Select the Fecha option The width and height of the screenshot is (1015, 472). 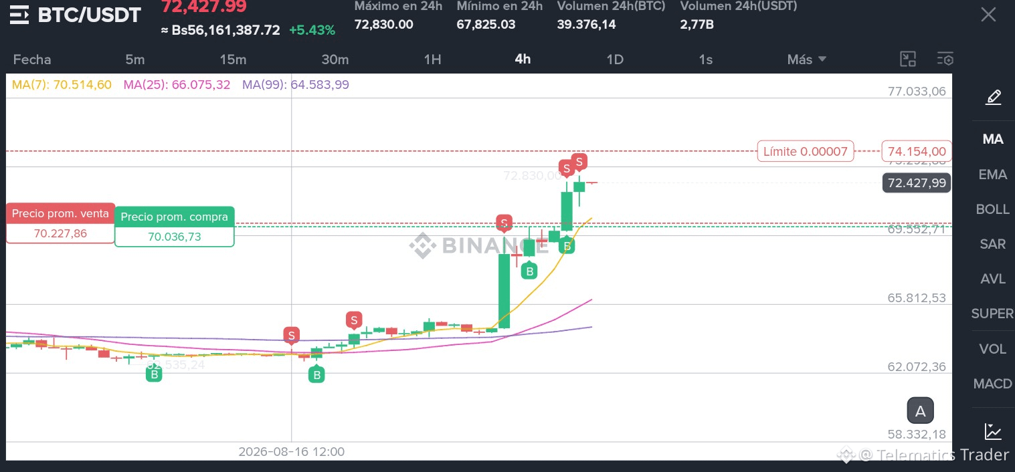click(x=32, y=60)
